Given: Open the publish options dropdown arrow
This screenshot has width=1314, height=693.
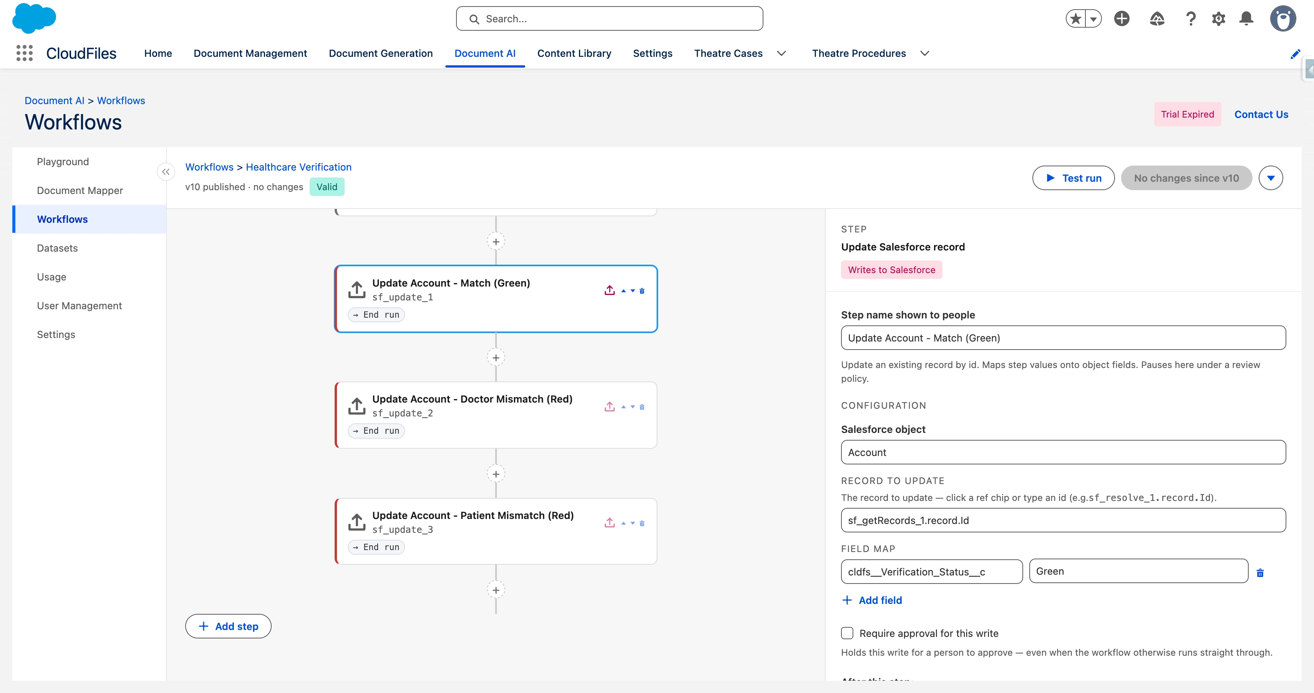Looking at the screenshot, I should pyautogui.click(x=1271, y=178).
